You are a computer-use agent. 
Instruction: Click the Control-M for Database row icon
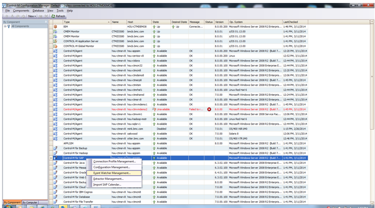coord(55,197)
